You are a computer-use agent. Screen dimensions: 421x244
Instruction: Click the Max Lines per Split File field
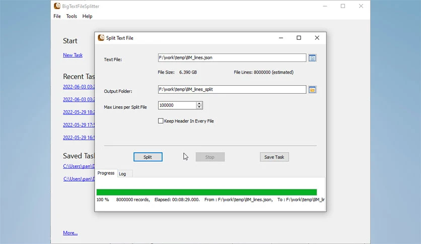point(177,105)
